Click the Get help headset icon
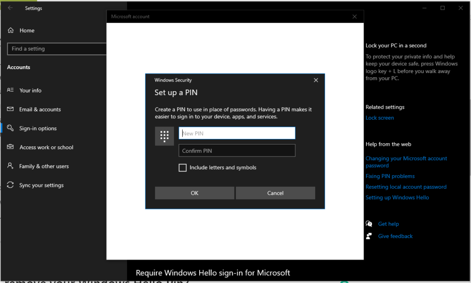 point(369,224)
